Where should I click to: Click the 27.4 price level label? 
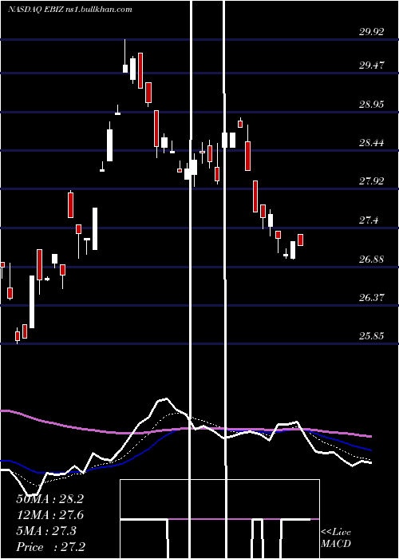point(368,220)
